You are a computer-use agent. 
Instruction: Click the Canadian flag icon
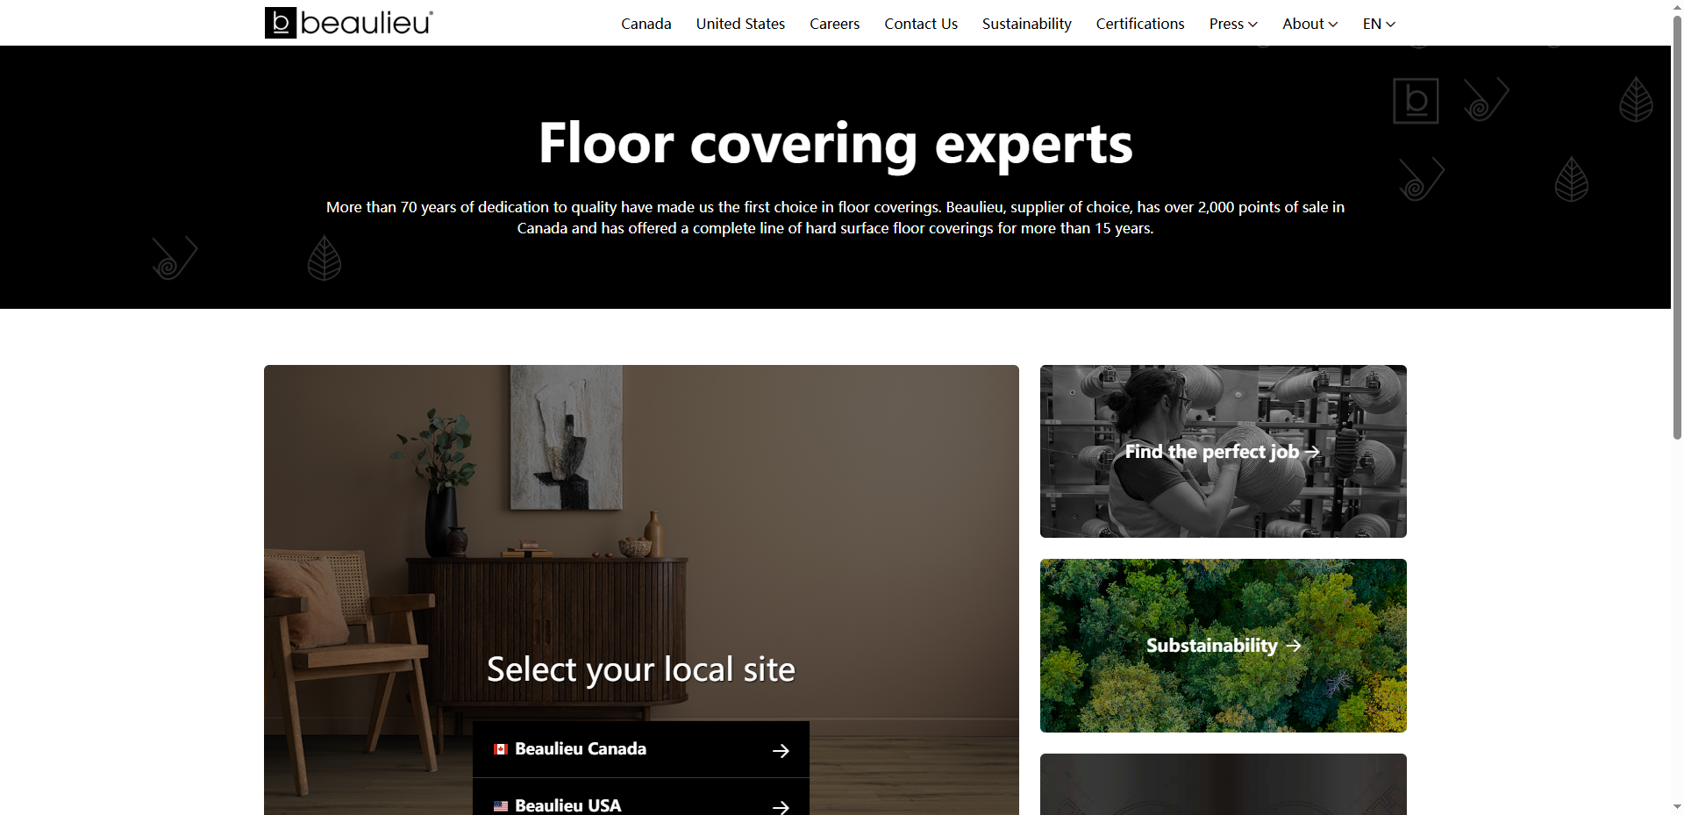[x=501, y=749]
